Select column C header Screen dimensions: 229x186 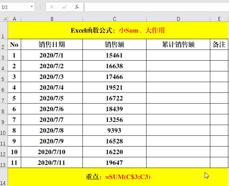pos(114,19)
